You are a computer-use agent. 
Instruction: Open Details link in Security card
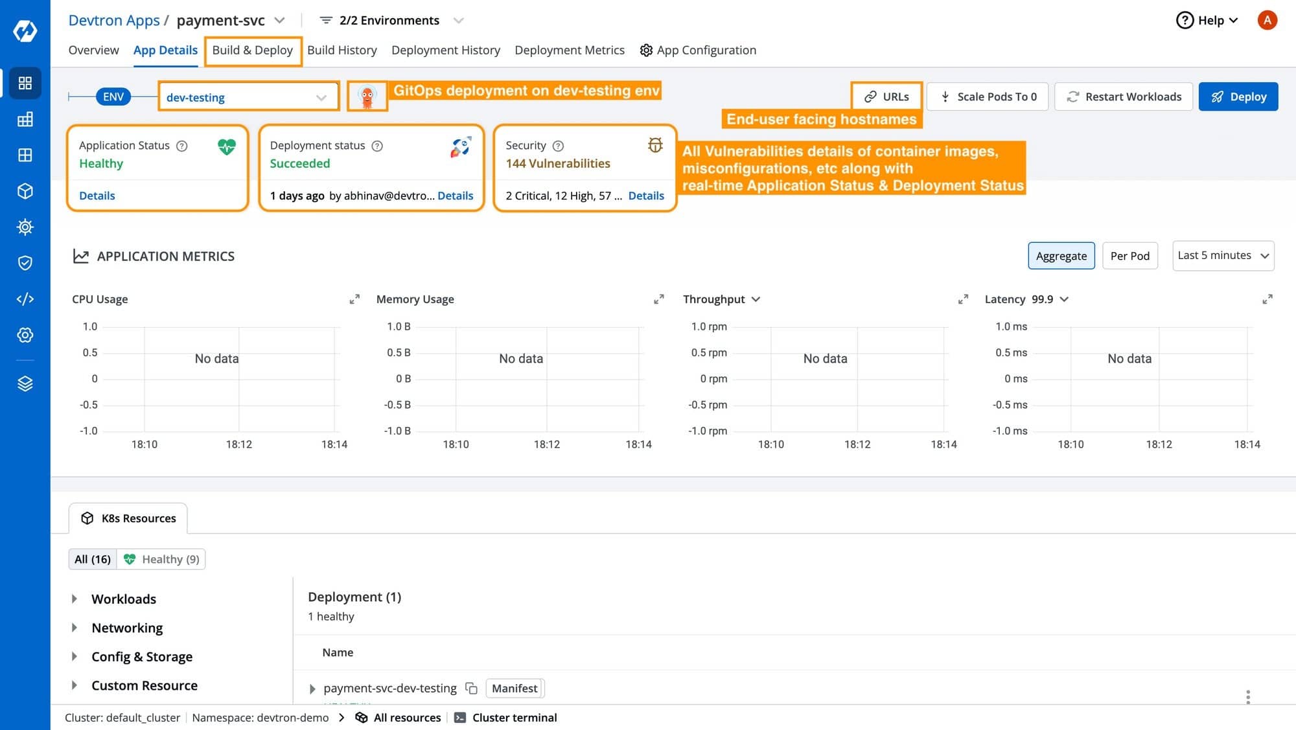point(646,196)
